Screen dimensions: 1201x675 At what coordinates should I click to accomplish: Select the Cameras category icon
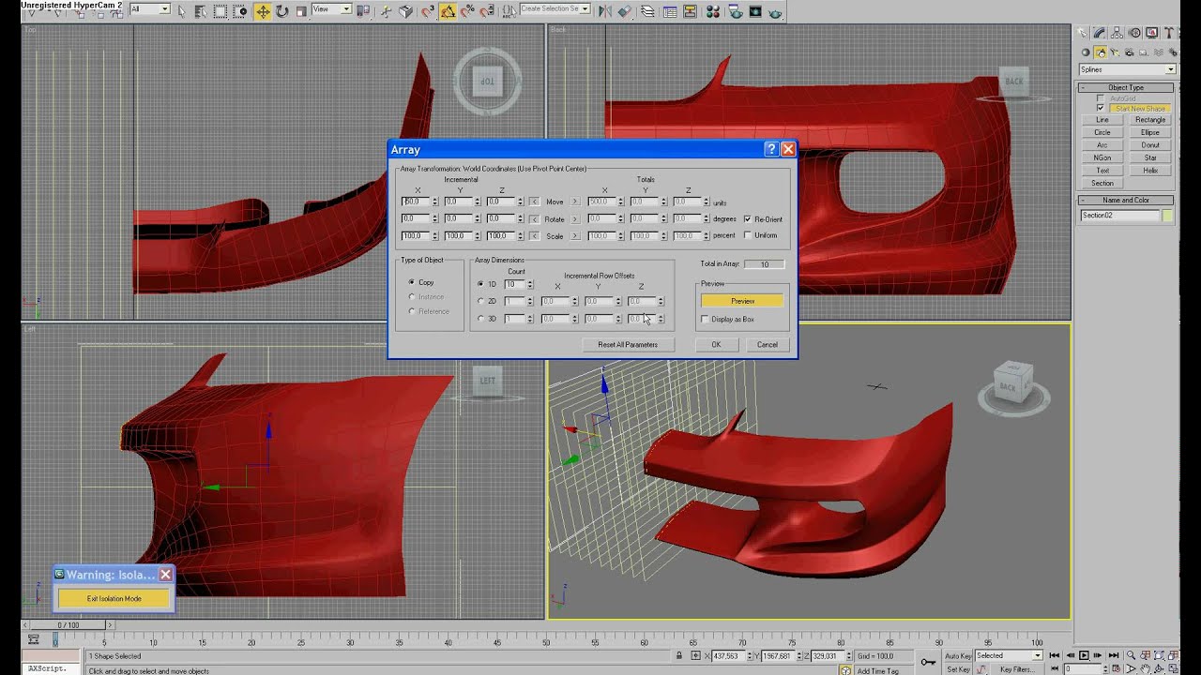click(x=1130, y=52)
